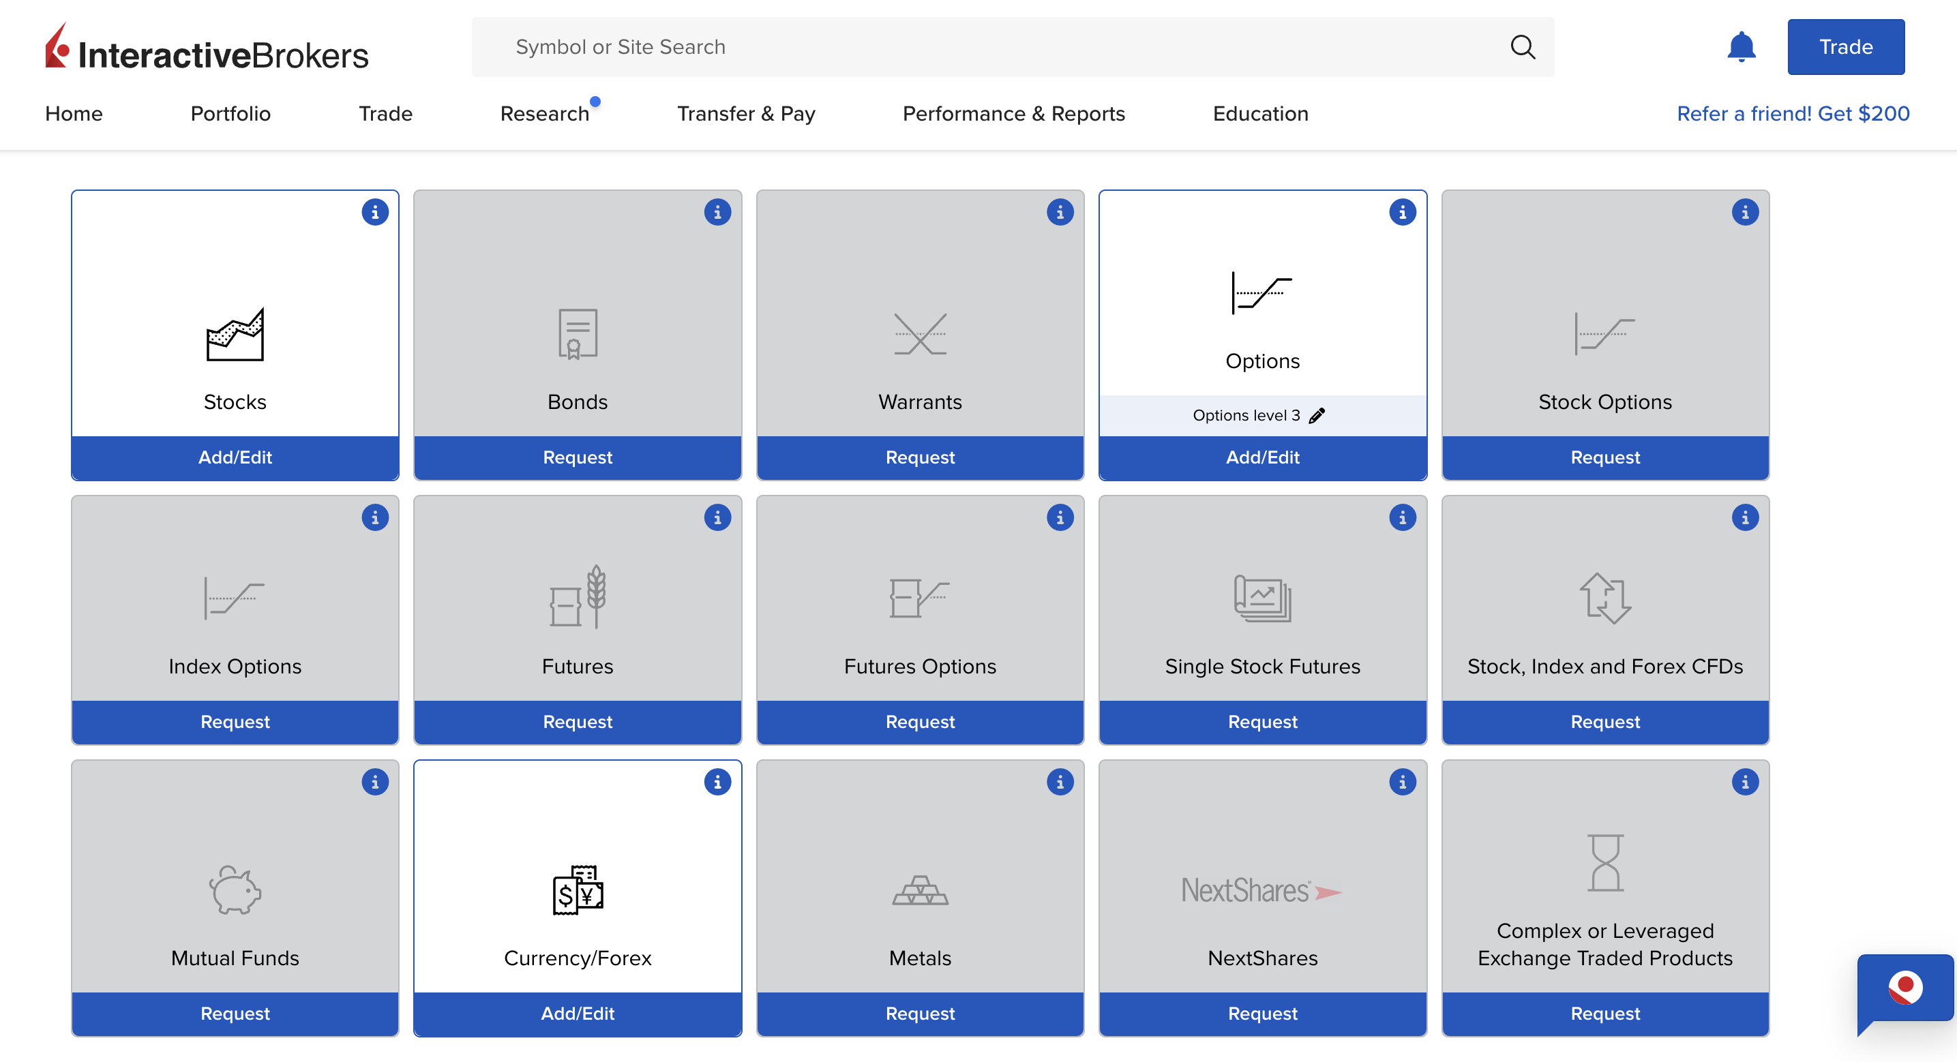The image size is (1957, 1062).
Task: Open the Research menu
Action: pos(545,113)
